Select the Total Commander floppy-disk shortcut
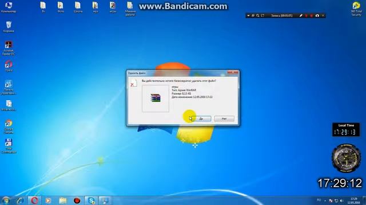366x205 pixels. (x=9, y=146)
